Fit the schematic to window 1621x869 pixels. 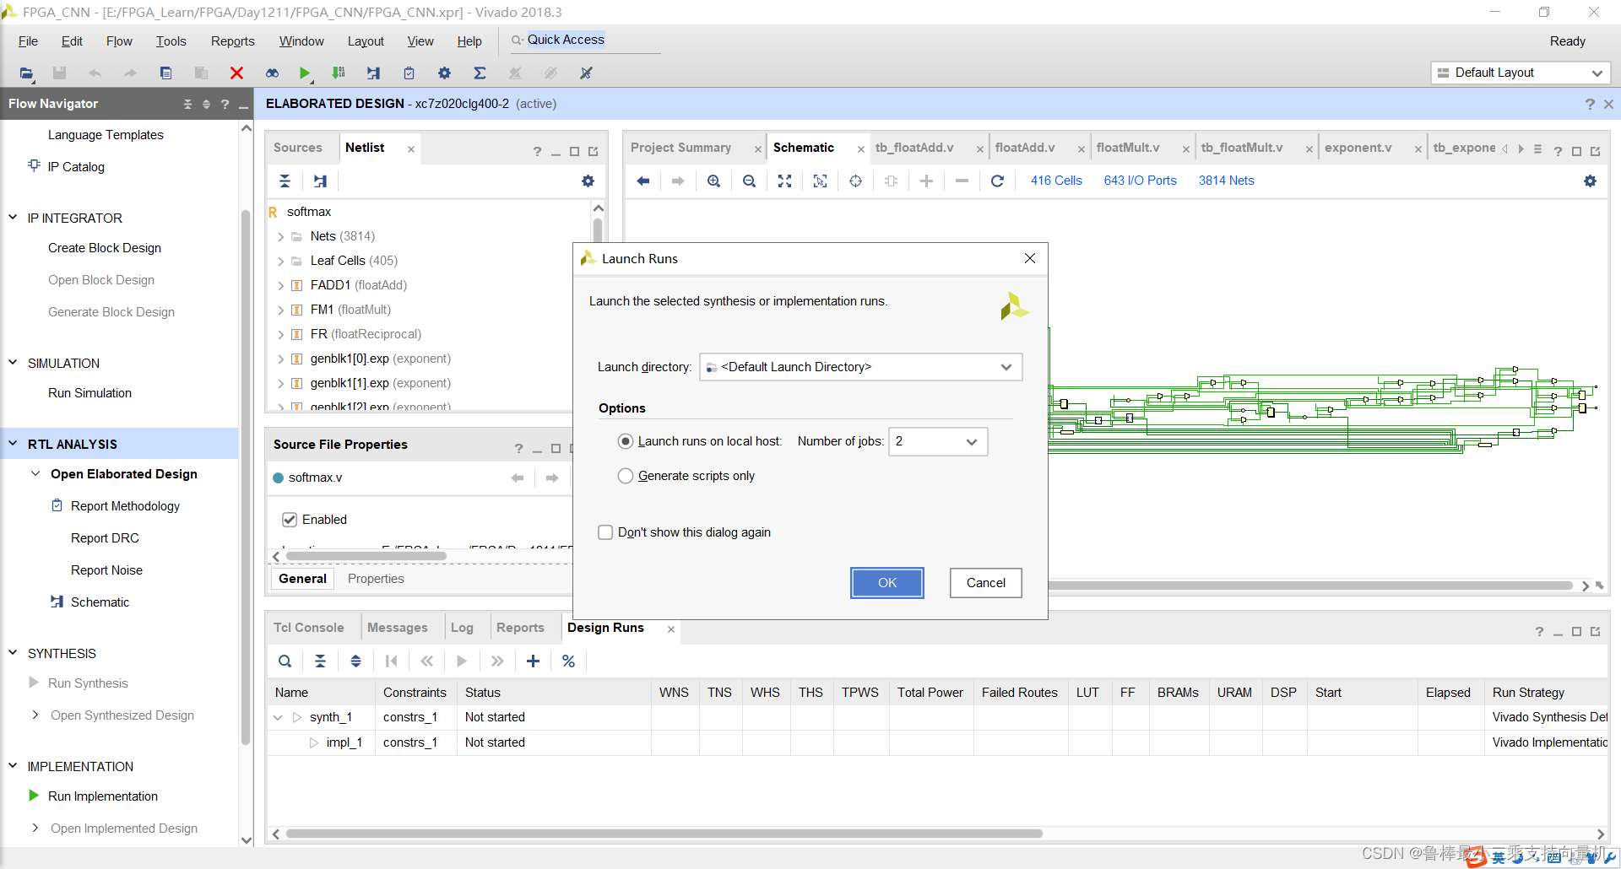[x=784, y=181]
